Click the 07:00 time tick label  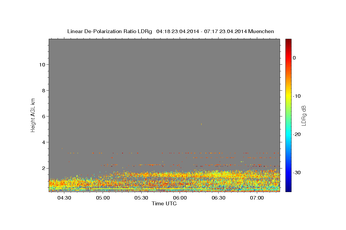[257, 198]
